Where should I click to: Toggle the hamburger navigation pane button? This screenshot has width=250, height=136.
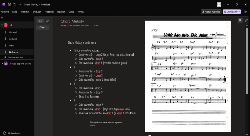(x=2, y=18)
